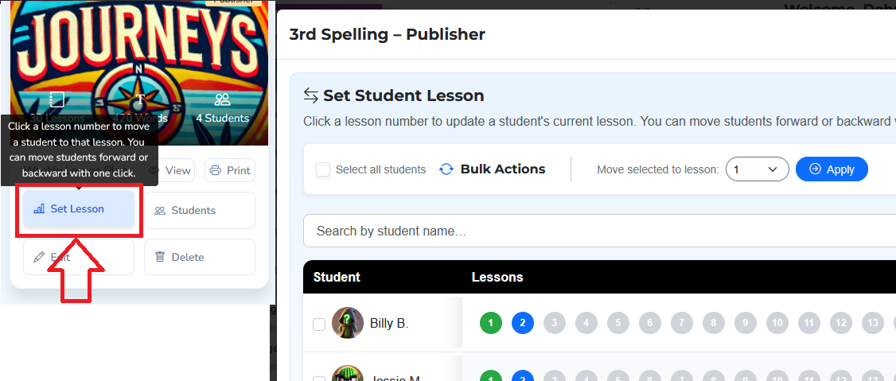The height and width of the screenshot is (381, 896).
Task: Move Billy B. to lesson 1
Action: click(x=491, y=323)
